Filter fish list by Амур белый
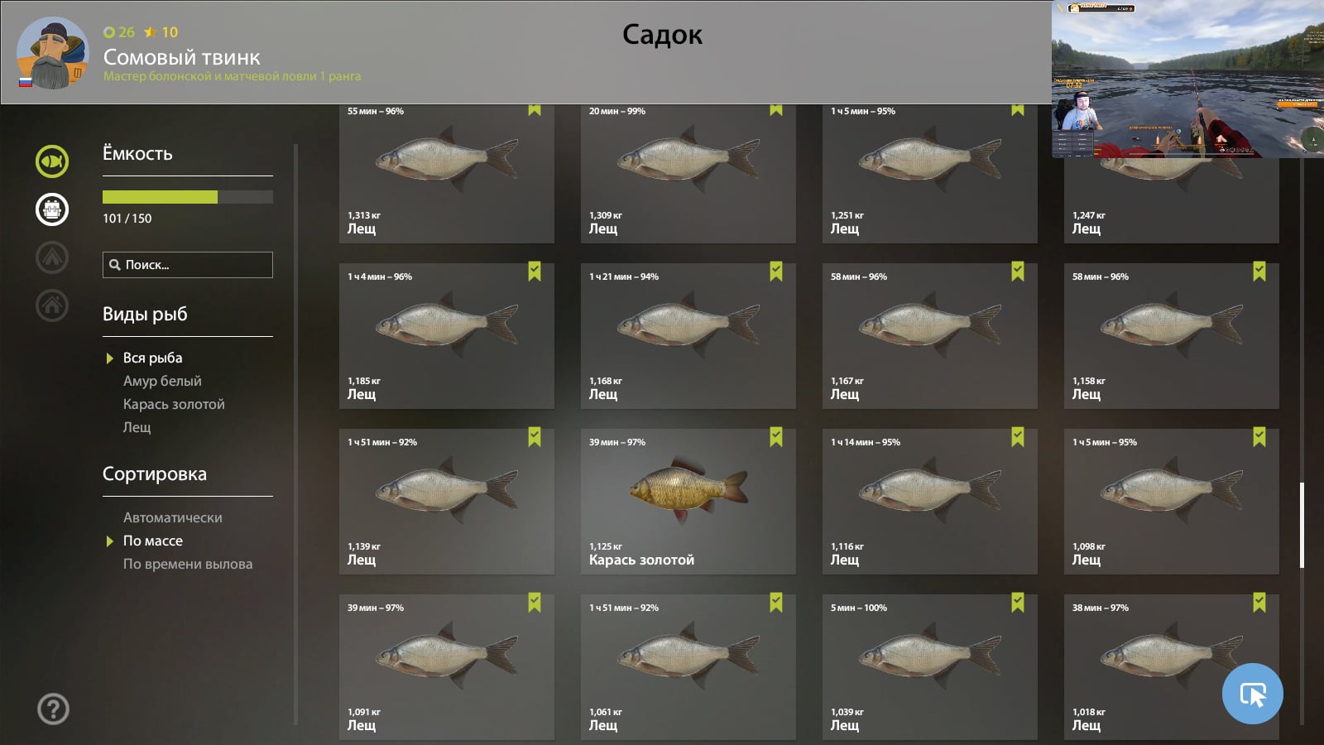Image resolution: width=1324 pixels, height=745 pixels. tap(162, 381)
